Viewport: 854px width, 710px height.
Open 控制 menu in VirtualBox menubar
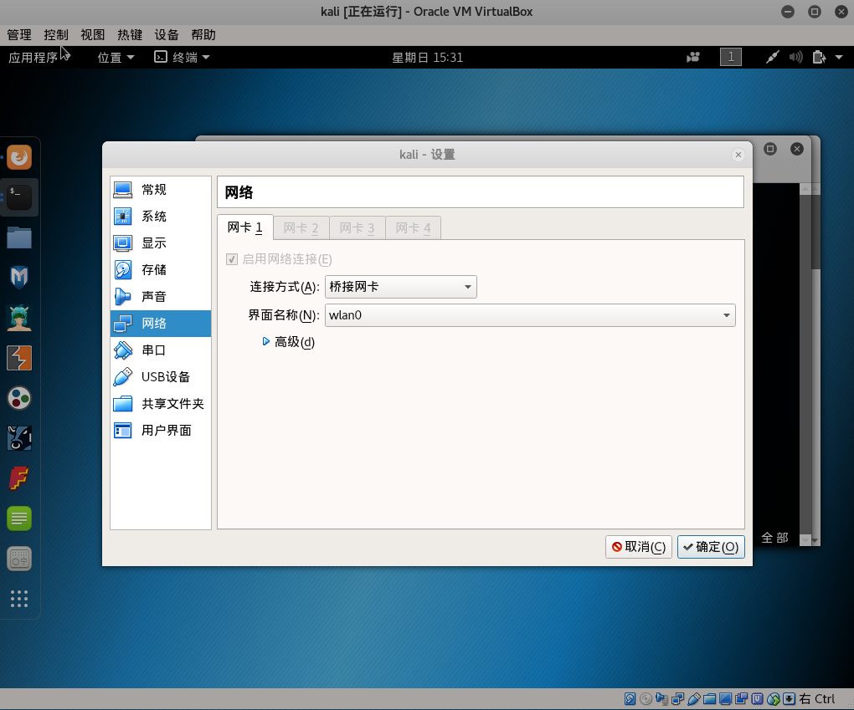[x=56, y=35]
